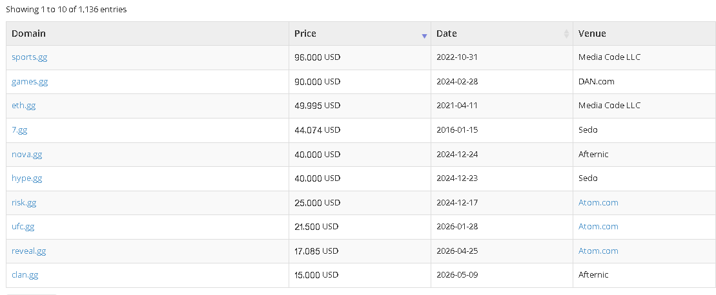Viewport: 716px width, 295px height.
Task: Open the clan.gg domain link
Action: pyautogui.click(x=25, y=275)
